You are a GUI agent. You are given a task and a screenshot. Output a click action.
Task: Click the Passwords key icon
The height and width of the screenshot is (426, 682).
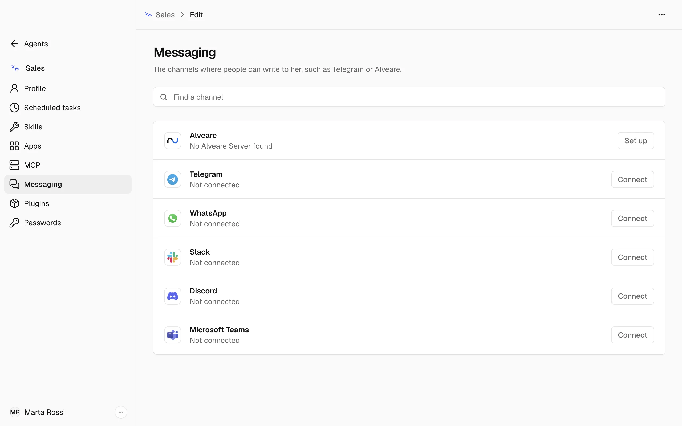(14, 223)
